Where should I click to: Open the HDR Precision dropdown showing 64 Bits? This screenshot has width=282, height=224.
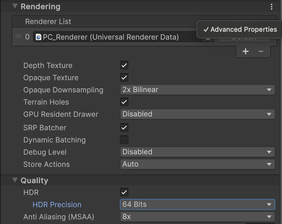(197, 204)
